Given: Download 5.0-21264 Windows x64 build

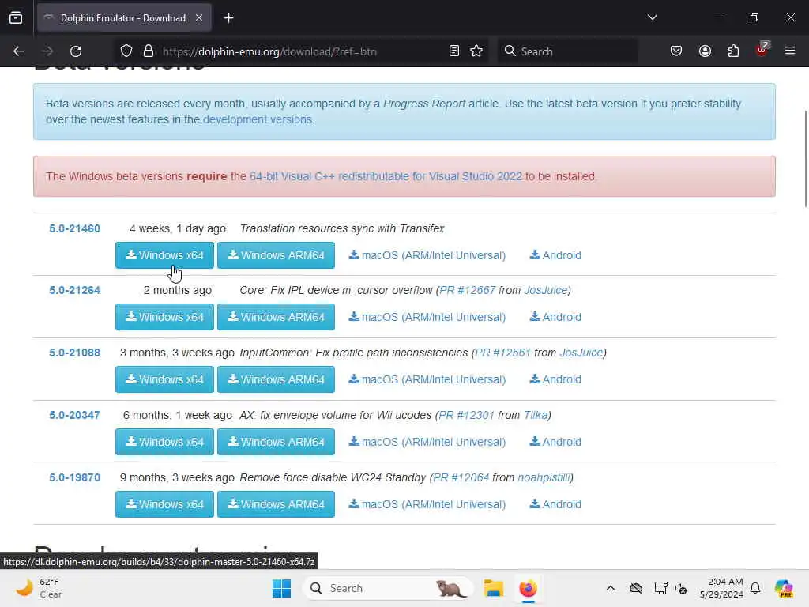Looking at the screenshot, I should (164, 317).
